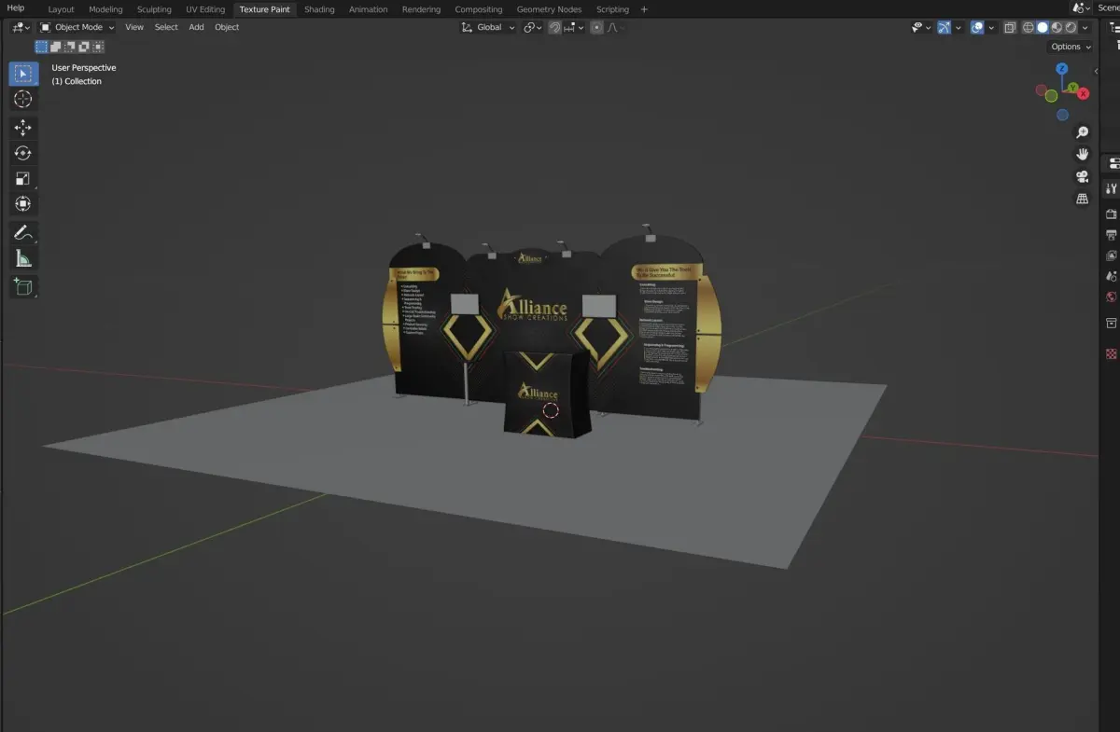Switch to solid viewport shading
This screenshot has height=732, width=1120.
click(x=1043, y=28)
